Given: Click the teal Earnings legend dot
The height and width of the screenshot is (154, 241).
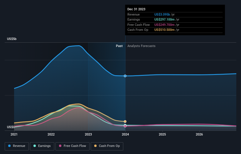Looking at the screenshot, I should tap(35, 146).
